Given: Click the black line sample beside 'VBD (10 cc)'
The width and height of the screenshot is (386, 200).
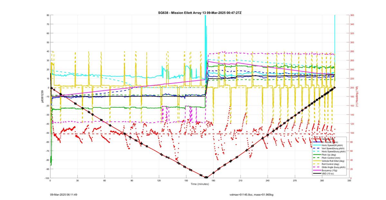Looking at the screenshot, I should (317, 174).
